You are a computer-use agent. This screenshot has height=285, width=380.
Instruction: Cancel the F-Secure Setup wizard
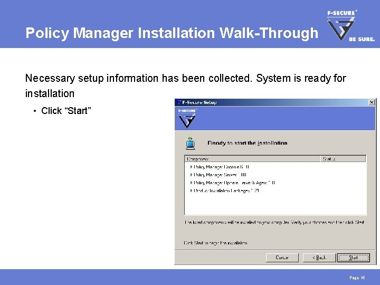[x=282, y=258]
